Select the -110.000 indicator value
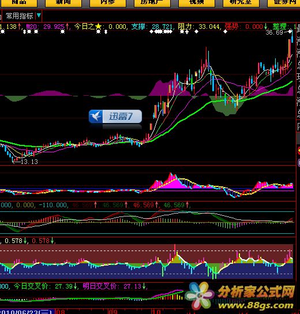This screenshot has height=314, width=300. tap(53, 205)
